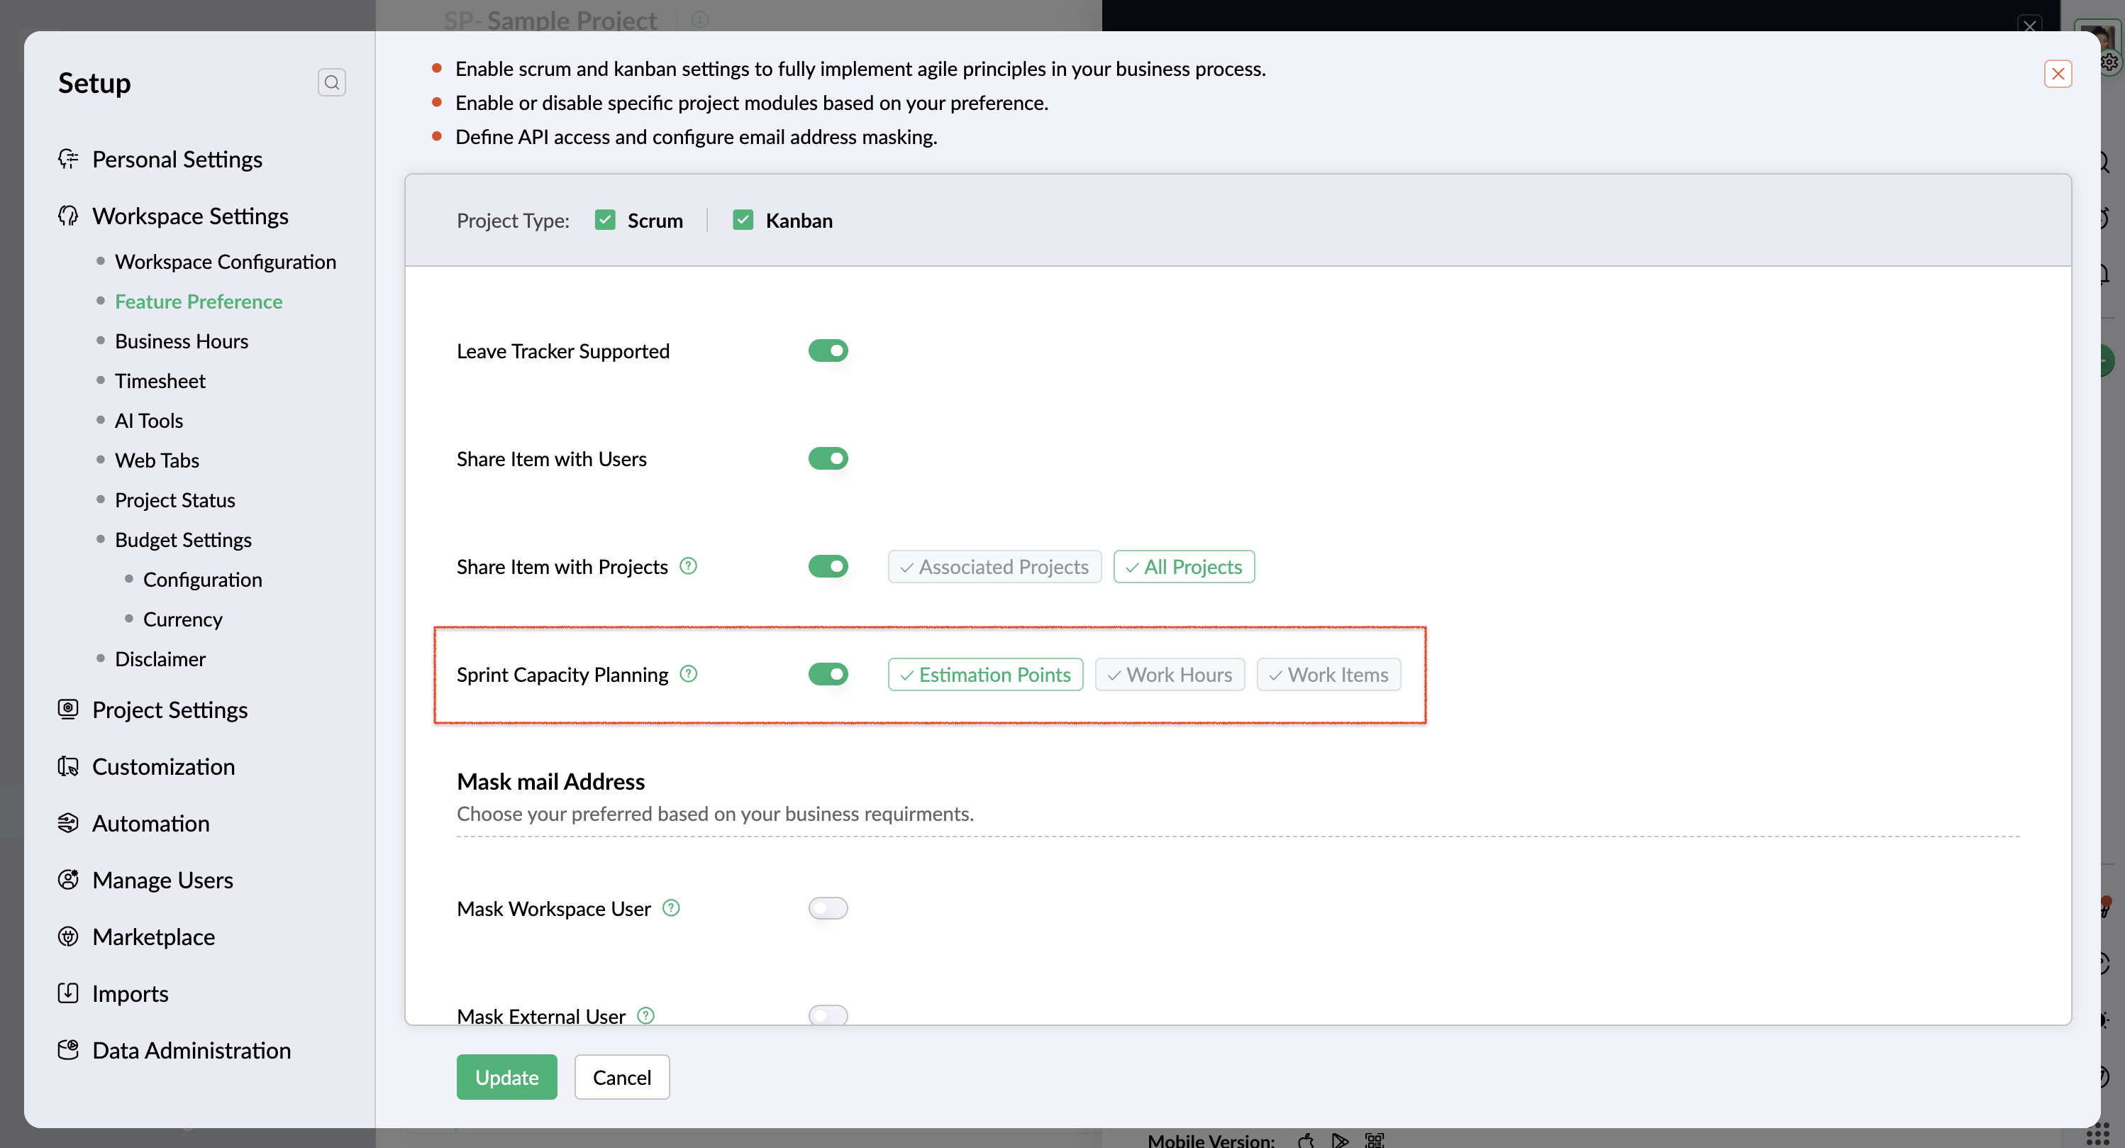Click the Data Administration icon
Image resolution: width=2125 pixels, height=1148 pixels.
coord(69,1050)
